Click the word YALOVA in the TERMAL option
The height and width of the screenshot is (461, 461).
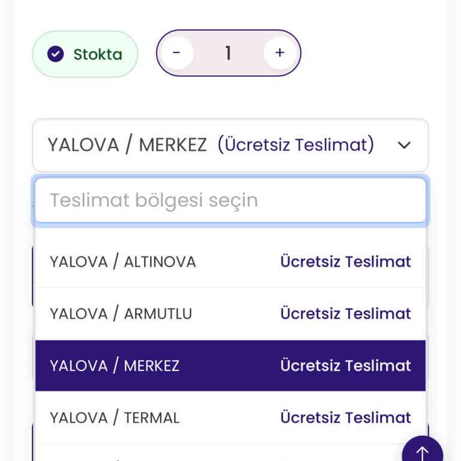click(x=79, y=418)
